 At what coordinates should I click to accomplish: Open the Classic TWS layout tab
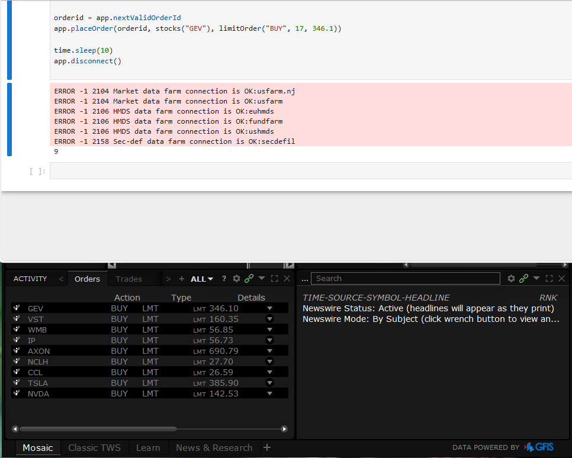click(94, 448)
